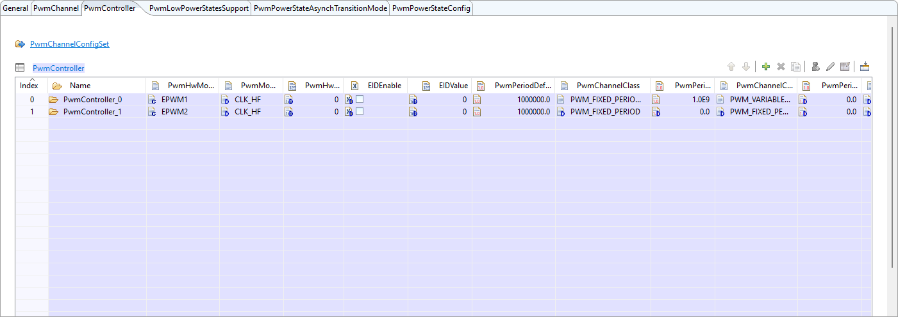Select the PwmController_1 row name
898x317 pixels.
point(92,111)
